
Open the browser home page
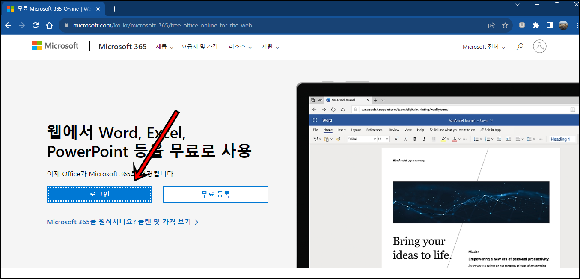click(49, 25)
